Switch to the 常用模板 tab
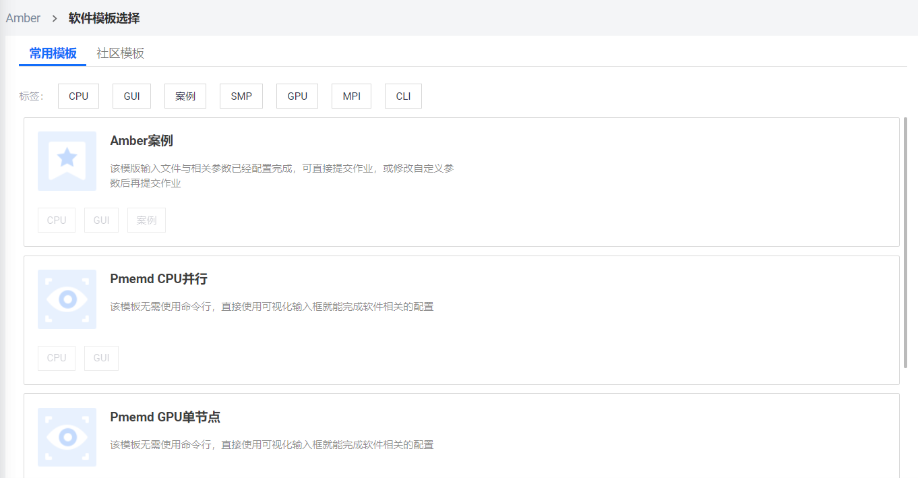Screen dimensions: 918x478 (53, 53)
